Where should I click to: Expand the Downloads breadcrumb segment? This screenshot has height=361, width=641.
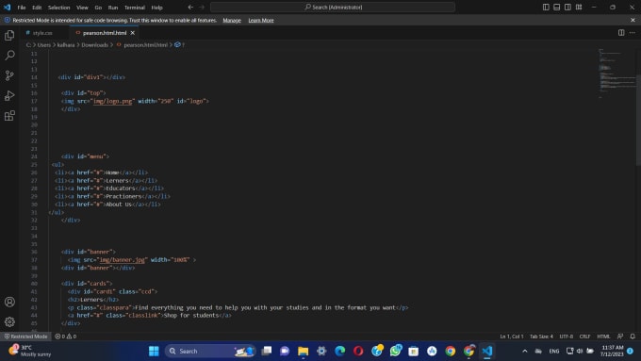point(94,45)
